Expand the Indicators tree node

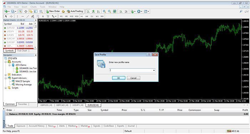tap(6, 75)
